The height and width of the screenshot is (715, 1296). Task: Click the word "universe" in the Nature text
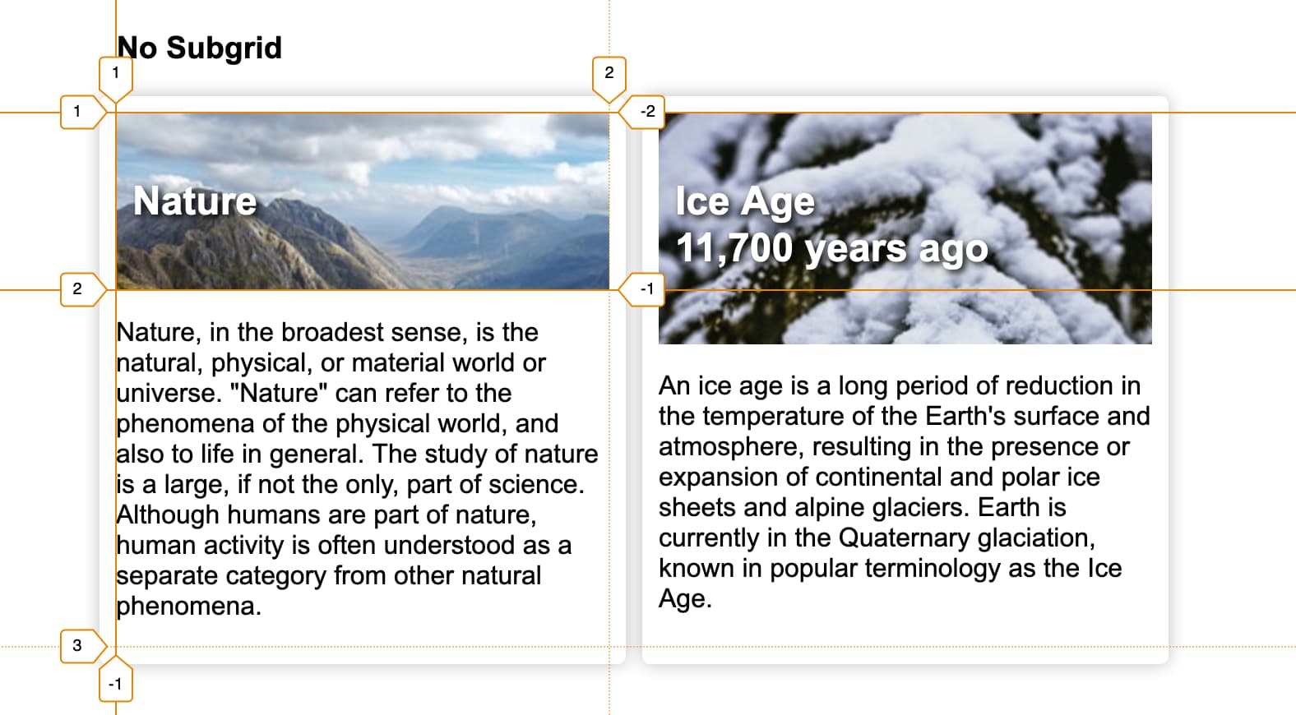click(164, 394)
